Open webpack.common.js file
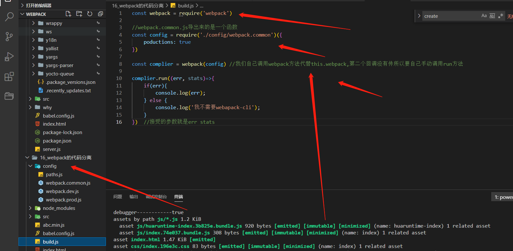Viewport: 513px width, 251px height. click(68, 183)
